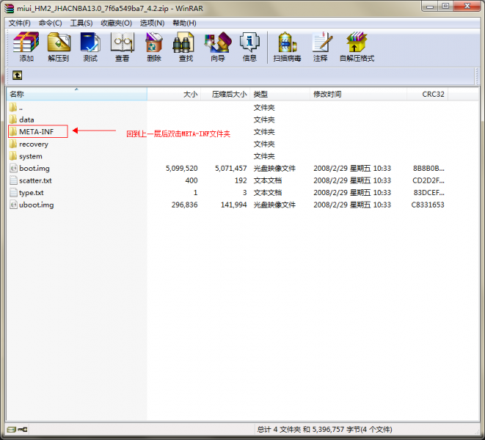Click boot.img type 光盘映像文件
The height and width of the screenshot is (440, 485).
274,168
